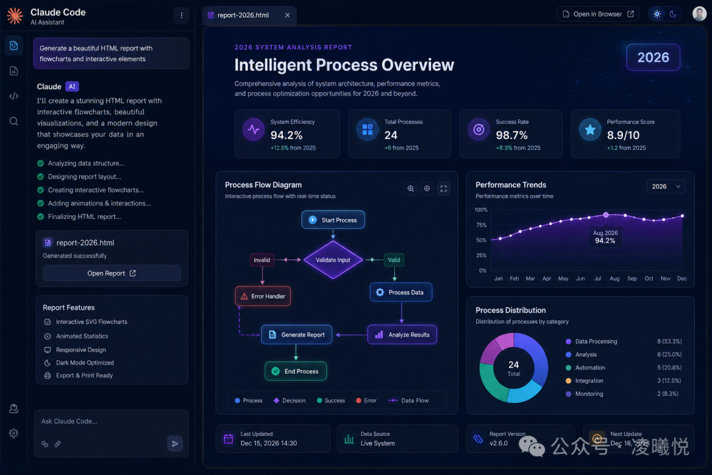Click the "Interactive SVG Flowcharts" feature row
The image size is (712, 475).
tap(85, 322)
